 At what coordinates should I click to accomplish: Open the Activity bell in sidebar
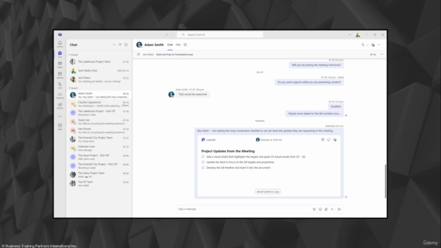click(x=60, y=44)
